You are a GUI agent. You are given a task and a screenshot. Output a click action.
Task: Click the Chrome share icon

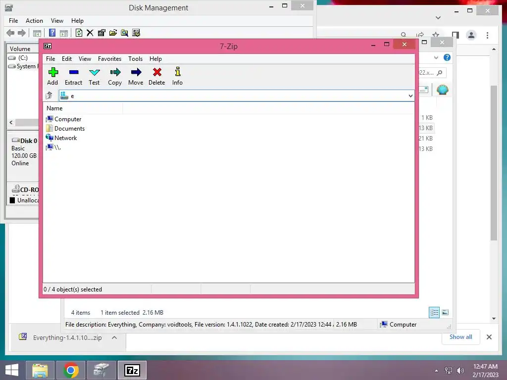point(420,35)
